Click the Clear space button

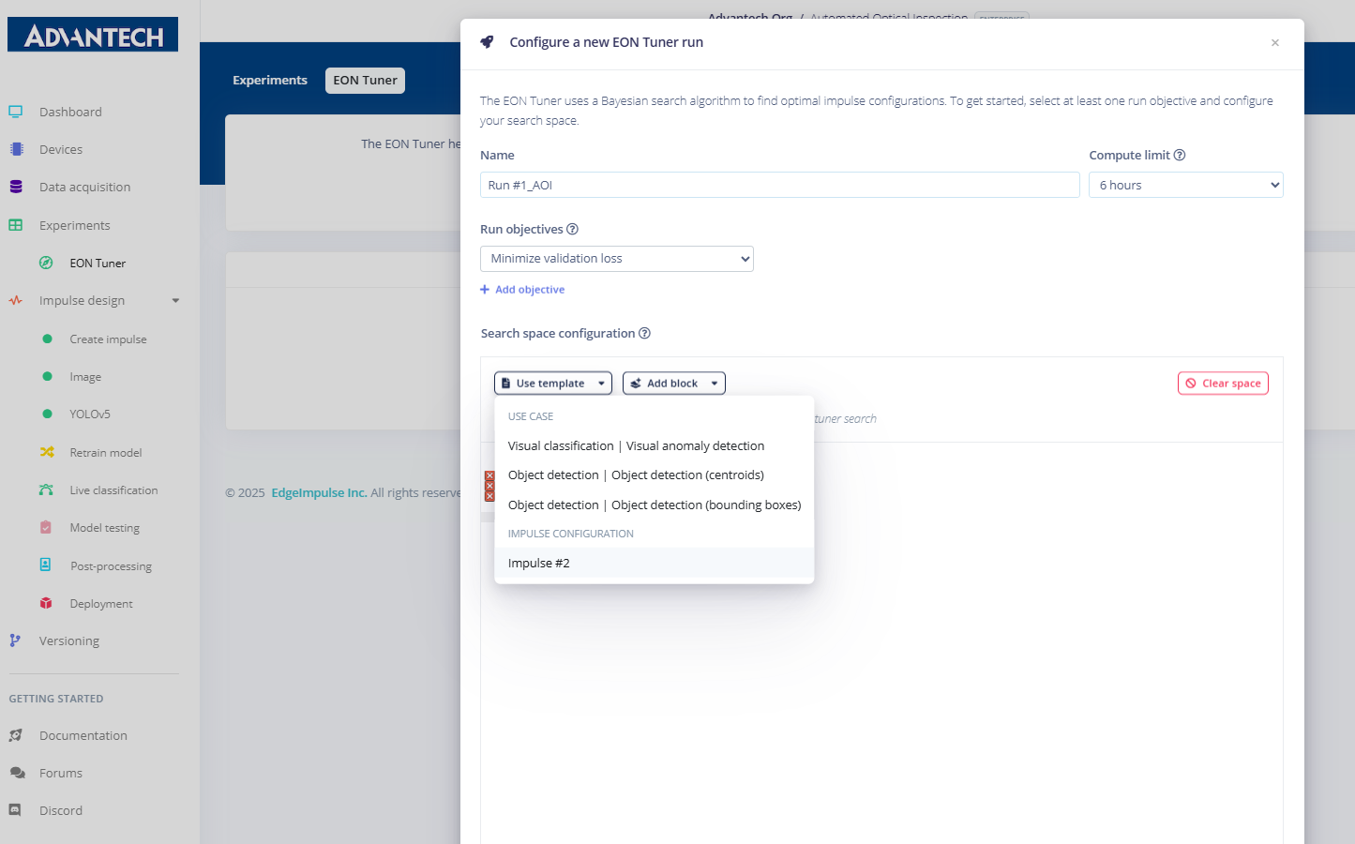click(x=1223, y=384)
